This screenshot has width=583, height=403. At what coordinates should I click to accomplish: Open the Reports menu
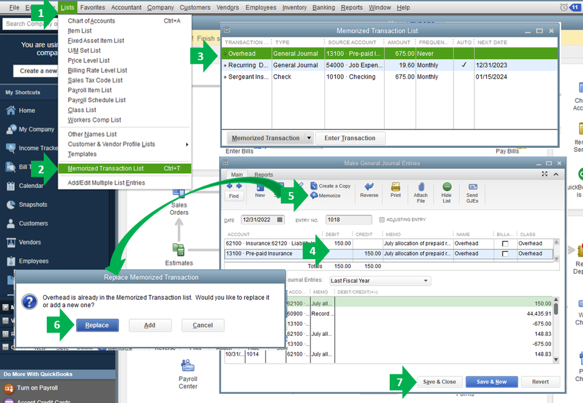(x=351, y=8)
